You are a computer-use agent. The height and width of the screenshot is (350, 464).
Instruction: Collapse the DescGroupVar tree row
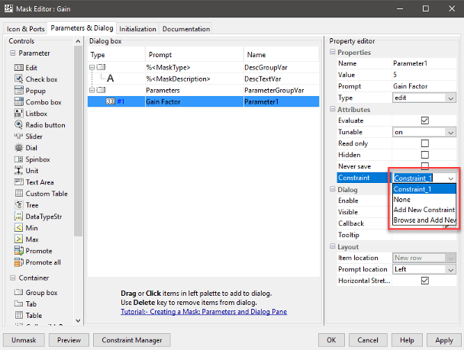tap(92, 67)
